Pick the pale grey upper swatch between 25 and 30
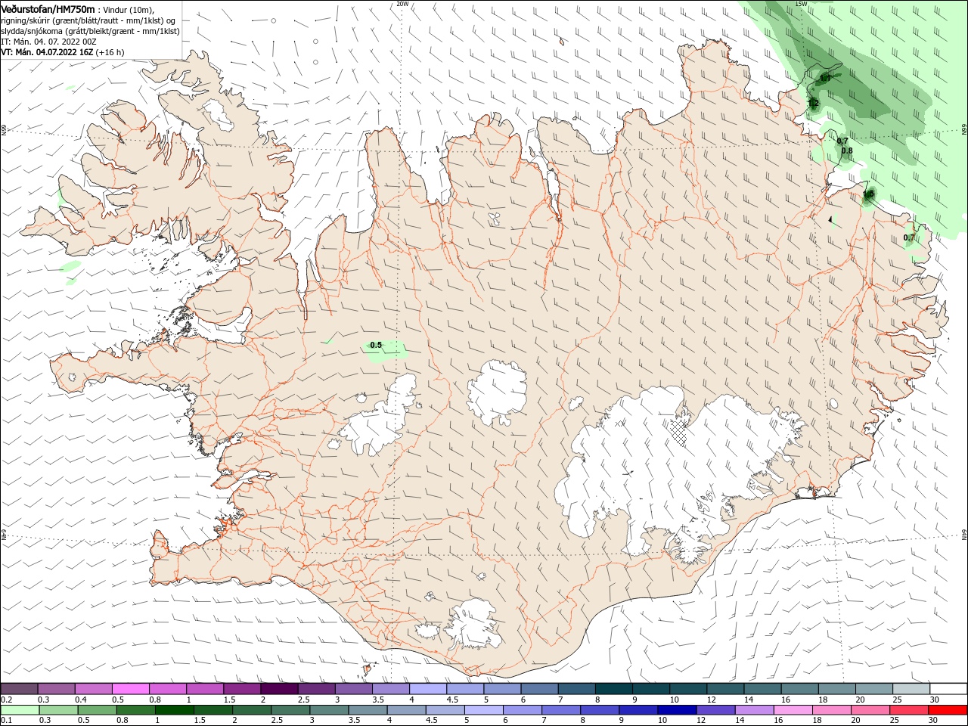The height and width of the screenshot is (726, 968). click(912, 689)
